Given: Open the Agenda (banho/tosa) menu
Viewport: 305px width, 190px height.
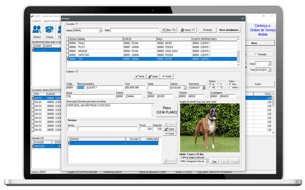Looking at the screenshot, I should pos(52,21).
